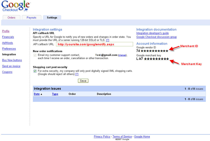The width and height of the screenshot is (210, 141).
Task: Open help link for cart post security
Action: pos(77,74)
